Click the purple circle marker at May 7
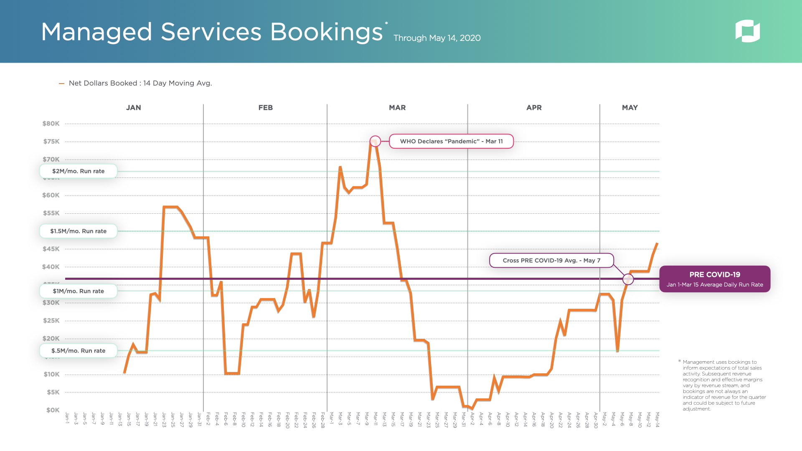The image size is (802, 451). (x=628, y=279)
